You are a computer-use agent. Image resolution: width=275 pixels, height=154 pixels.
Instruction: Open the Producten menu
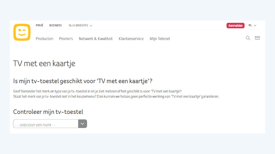(x=45, y=39)
